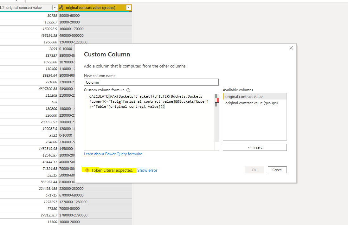Viewport: 348px width, 225px height.
Task: Click the Cancel button
Action: click(277, 170)
